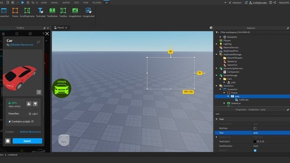Click the Redo arrow
This screenshot has width=290, height=163.
click(18, 3)
